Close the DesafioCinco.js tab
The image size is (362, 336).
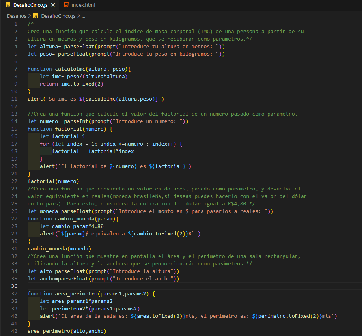point(53,5)
